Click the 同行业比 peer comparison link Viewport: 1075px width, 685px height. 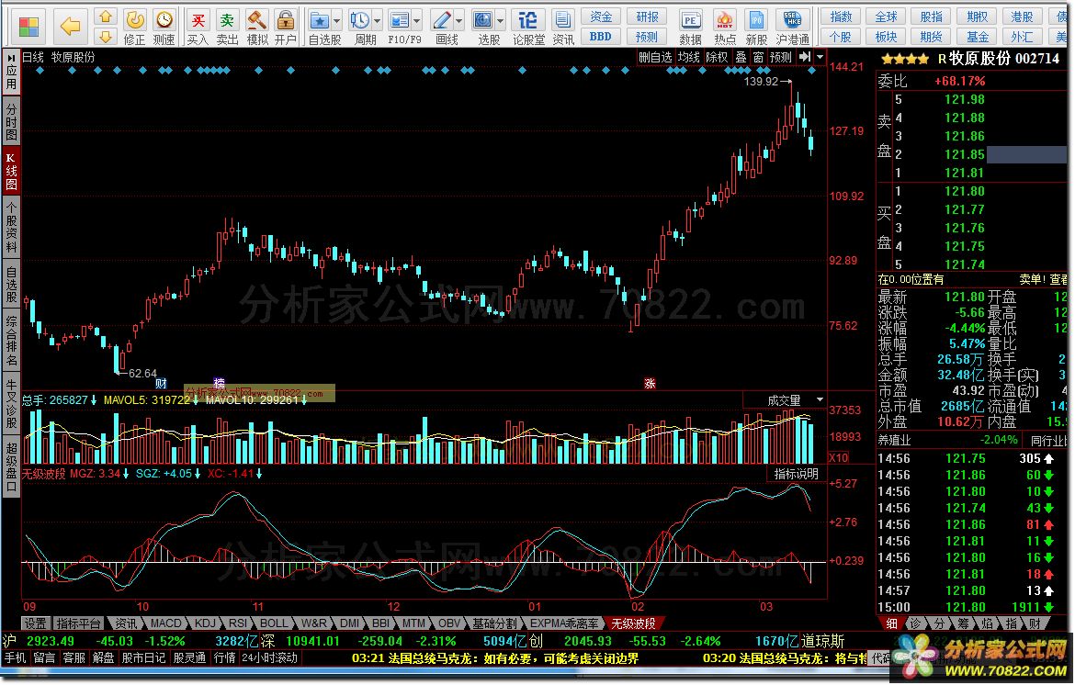pos(1048,441)
